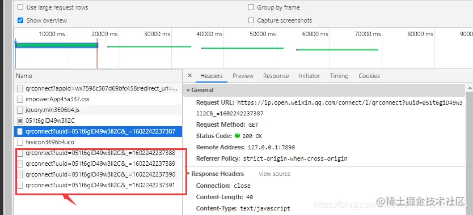
Task: Click the view source link
Action: point(274,174)
